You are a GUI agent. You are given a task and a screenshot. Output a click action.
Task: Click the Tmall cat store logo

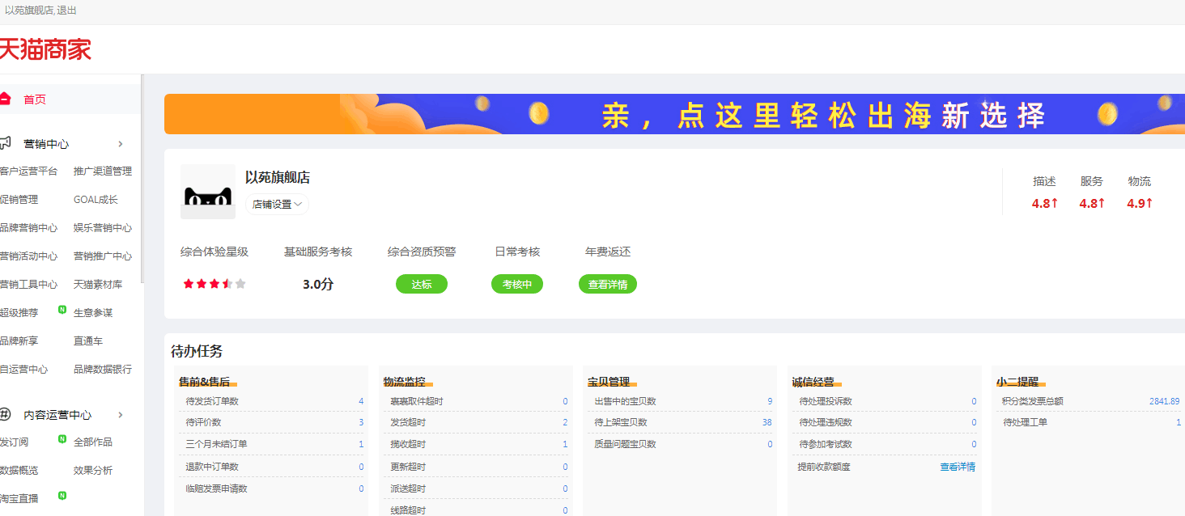(x=208, y=192)
